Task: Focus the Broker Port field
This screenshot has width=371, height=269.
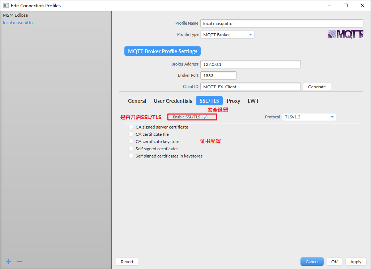Action: (x=218, y=76)
